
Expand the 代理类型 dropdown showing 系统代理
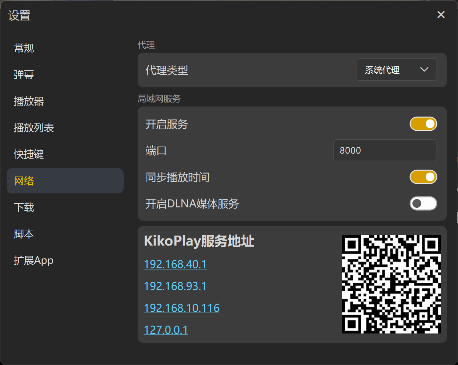pos(396,70)
